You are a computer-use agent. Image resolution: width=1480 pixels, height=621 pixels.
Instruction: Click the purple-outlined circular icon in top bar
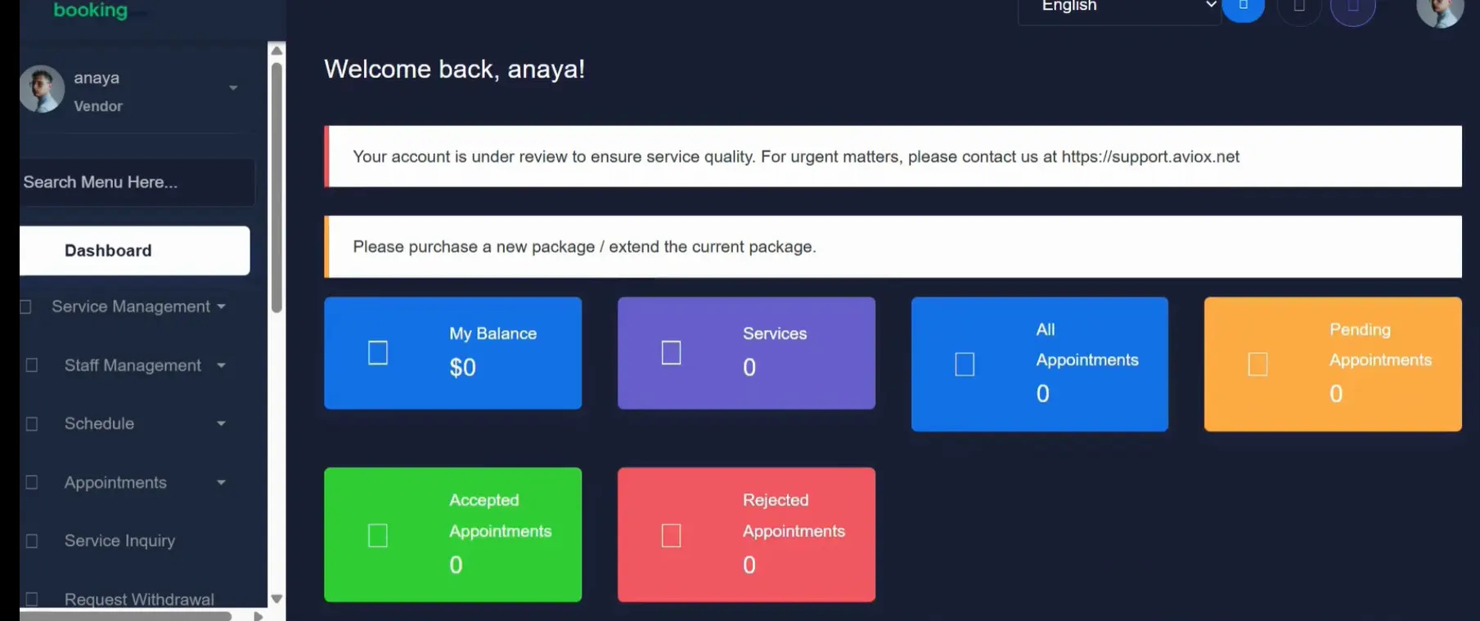pyautogui.click(x=1352, y=7)
